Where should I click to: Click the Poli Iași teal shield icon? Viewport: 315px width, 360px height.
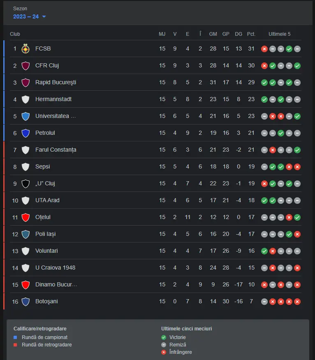pos(25,234)
